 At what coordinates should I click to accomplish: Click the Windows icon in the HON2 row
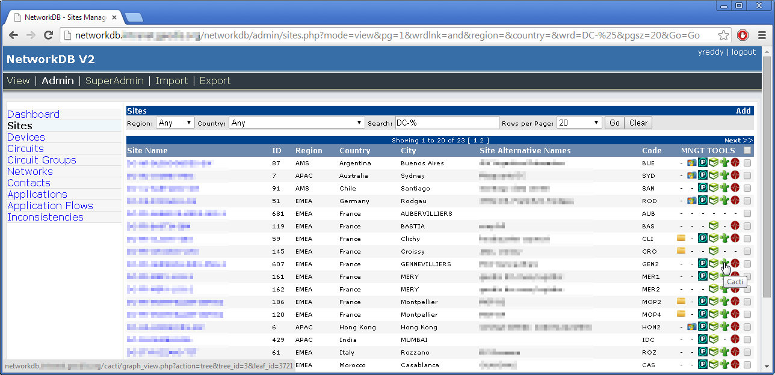(x=692, y=327)
